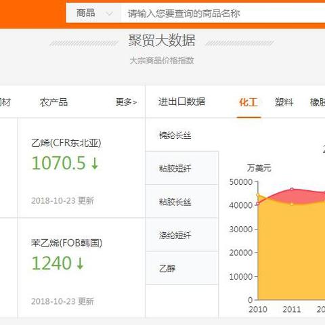Select 涤纶短纤 in the product list
Viewport: 325px width, 325px height.
point(182,235)
